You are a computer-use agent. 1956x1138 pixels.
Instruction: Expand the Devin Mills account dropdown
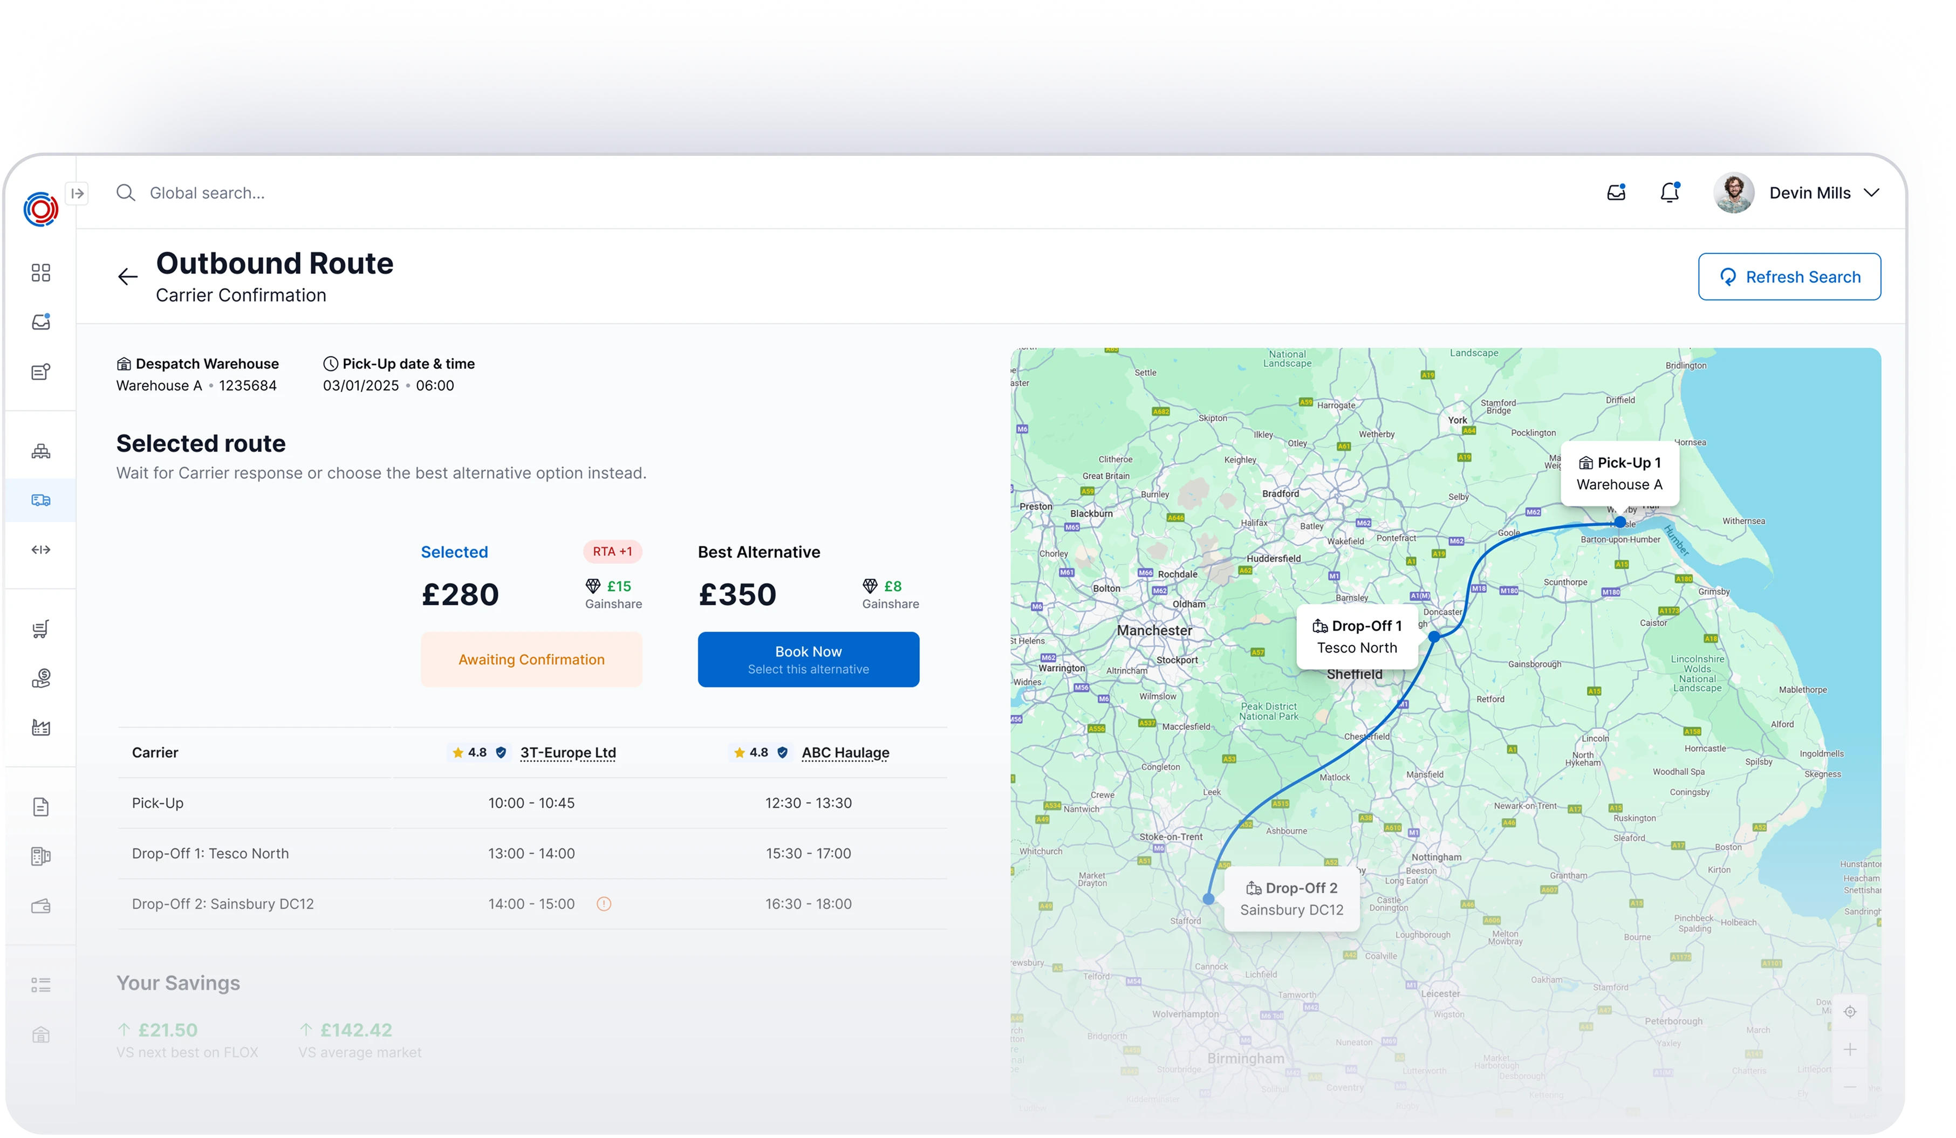pos(1871,193)
